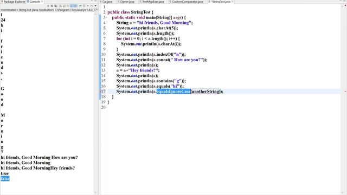Click 'hi friends, Good Morning How are you?' output
This screenshot has height=195, width=347.
point(39,158)
